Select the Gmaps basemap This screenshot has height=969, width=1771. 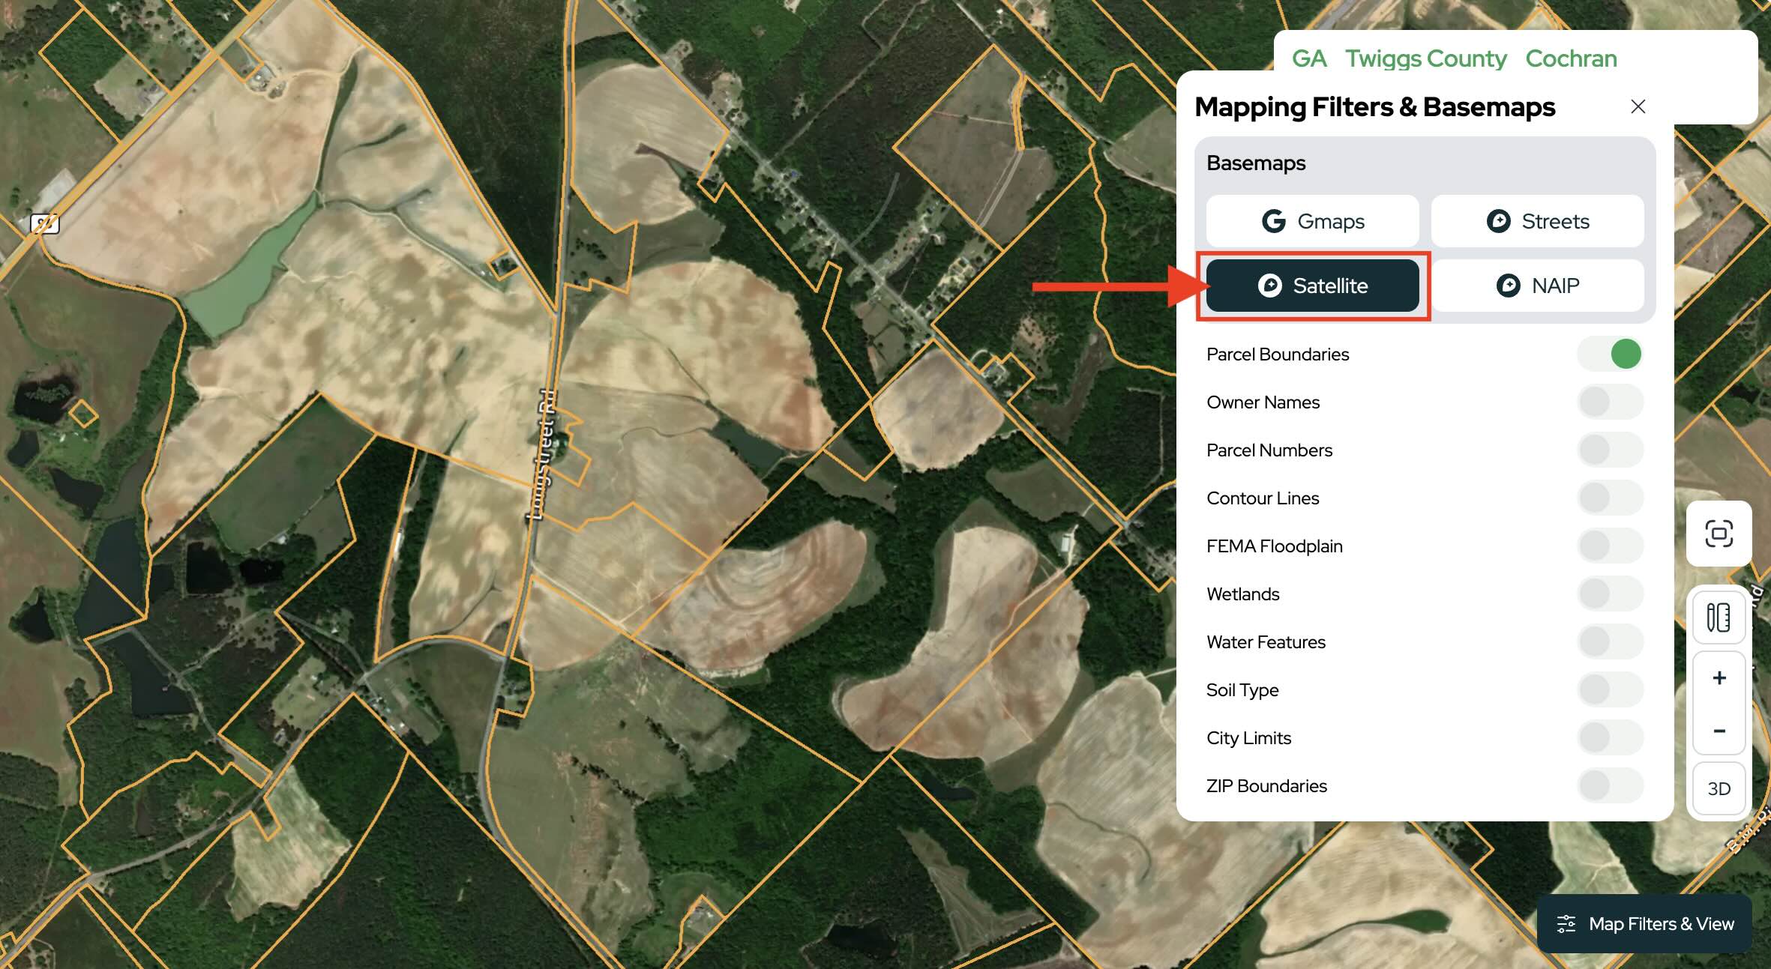(x=1312, y=221)
